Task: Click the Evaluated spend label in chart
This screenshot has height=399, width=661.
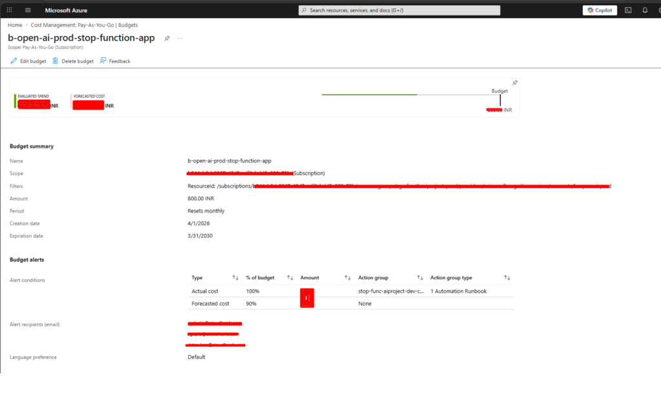Action: pos(34,97)
